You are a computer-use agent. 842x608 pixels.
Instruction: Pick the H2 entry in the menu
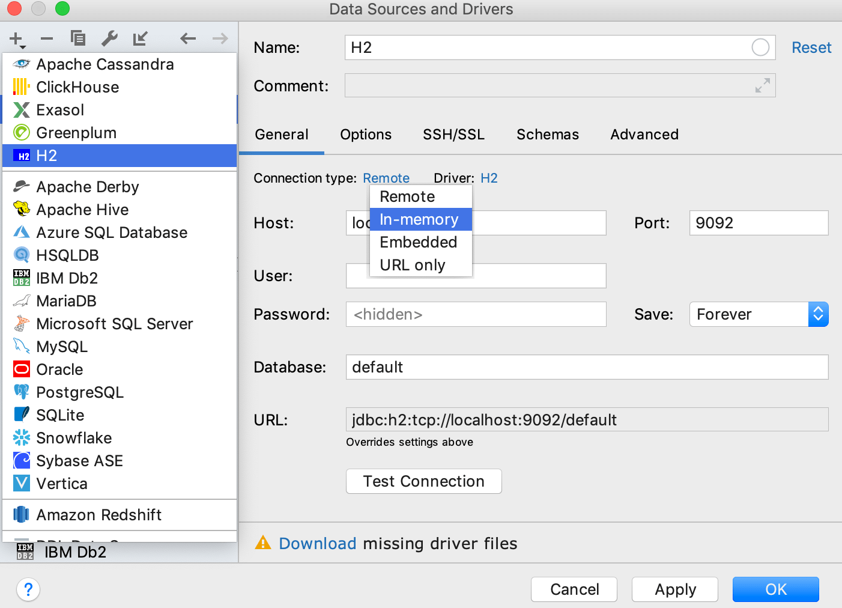coord(120,156)
